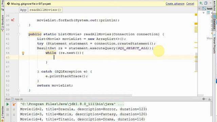Click the 'Movie(id=3, title=Matrix' output line
Screen dimensions: 217x122
tap(84, 114)
